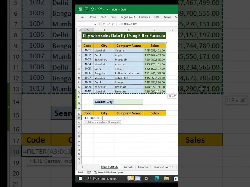The width and height of the screenshot is (250, 187).
Task: Click the Search City label cell
Action: (x=104, y=102)
